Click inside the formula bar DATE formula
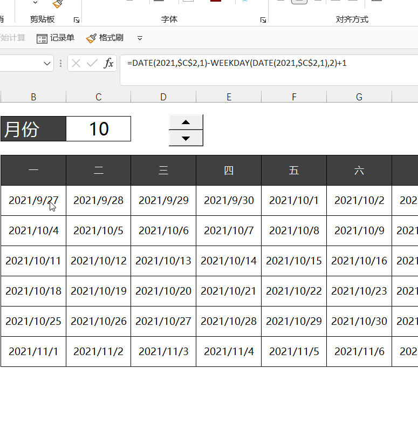The height and width of the screenshot is (422, 418). [237, 63]
